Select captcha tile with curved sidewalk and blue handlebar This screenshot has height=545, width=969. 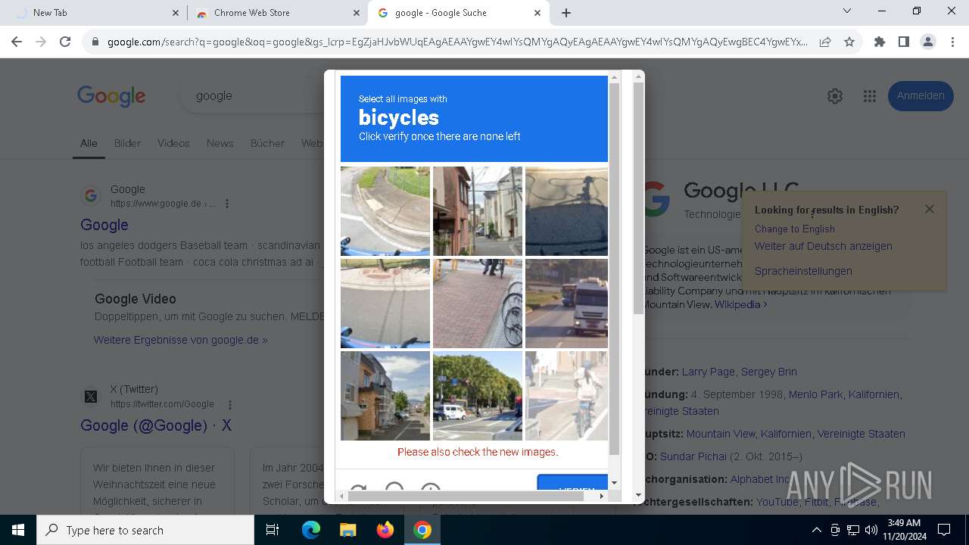[385, 211]
